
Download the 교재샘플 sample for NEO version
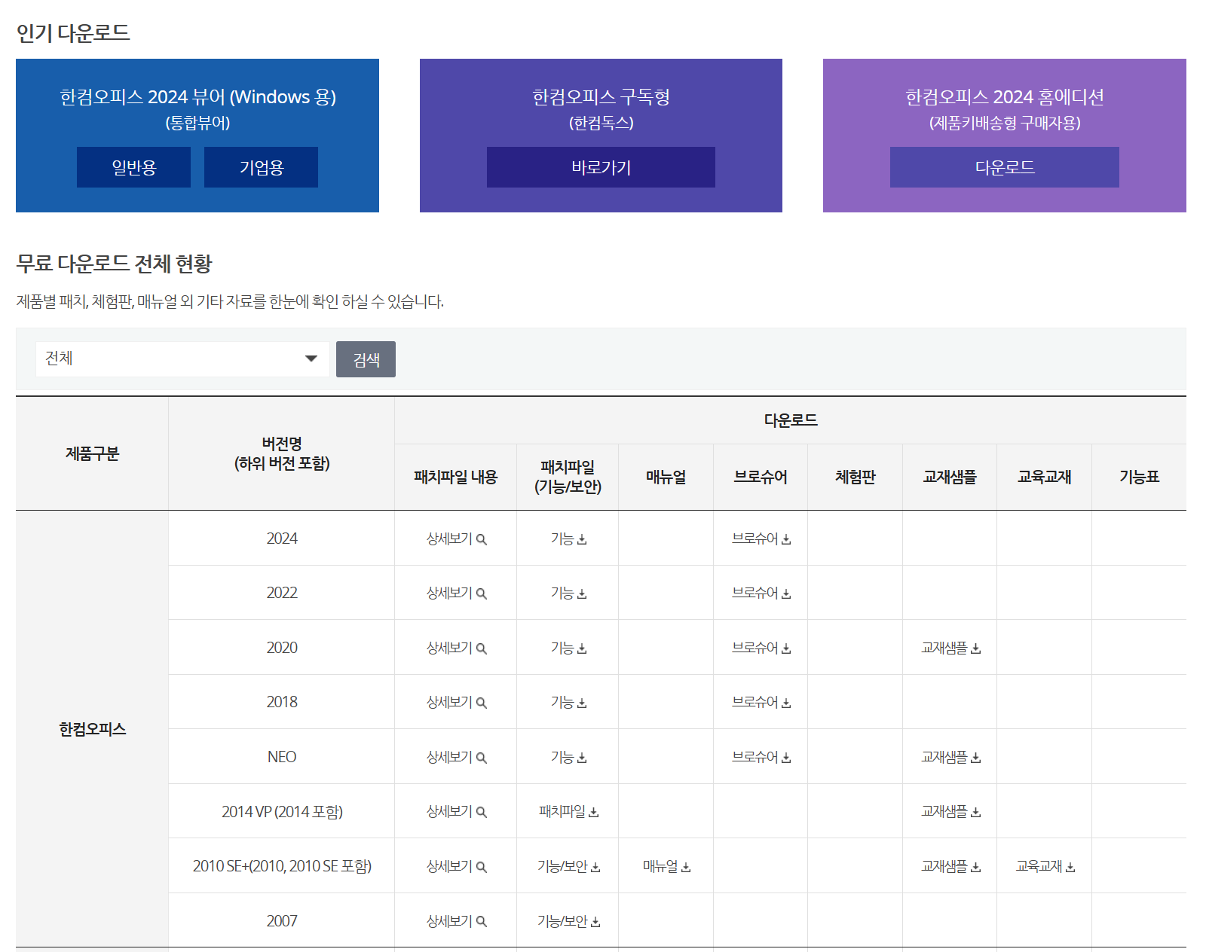coord(949,756)
